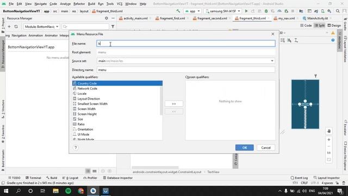Image resolution: width=348 pixels, height=196 pixels.
Task: Switch to Split view mode
Action: pos(320,26)
